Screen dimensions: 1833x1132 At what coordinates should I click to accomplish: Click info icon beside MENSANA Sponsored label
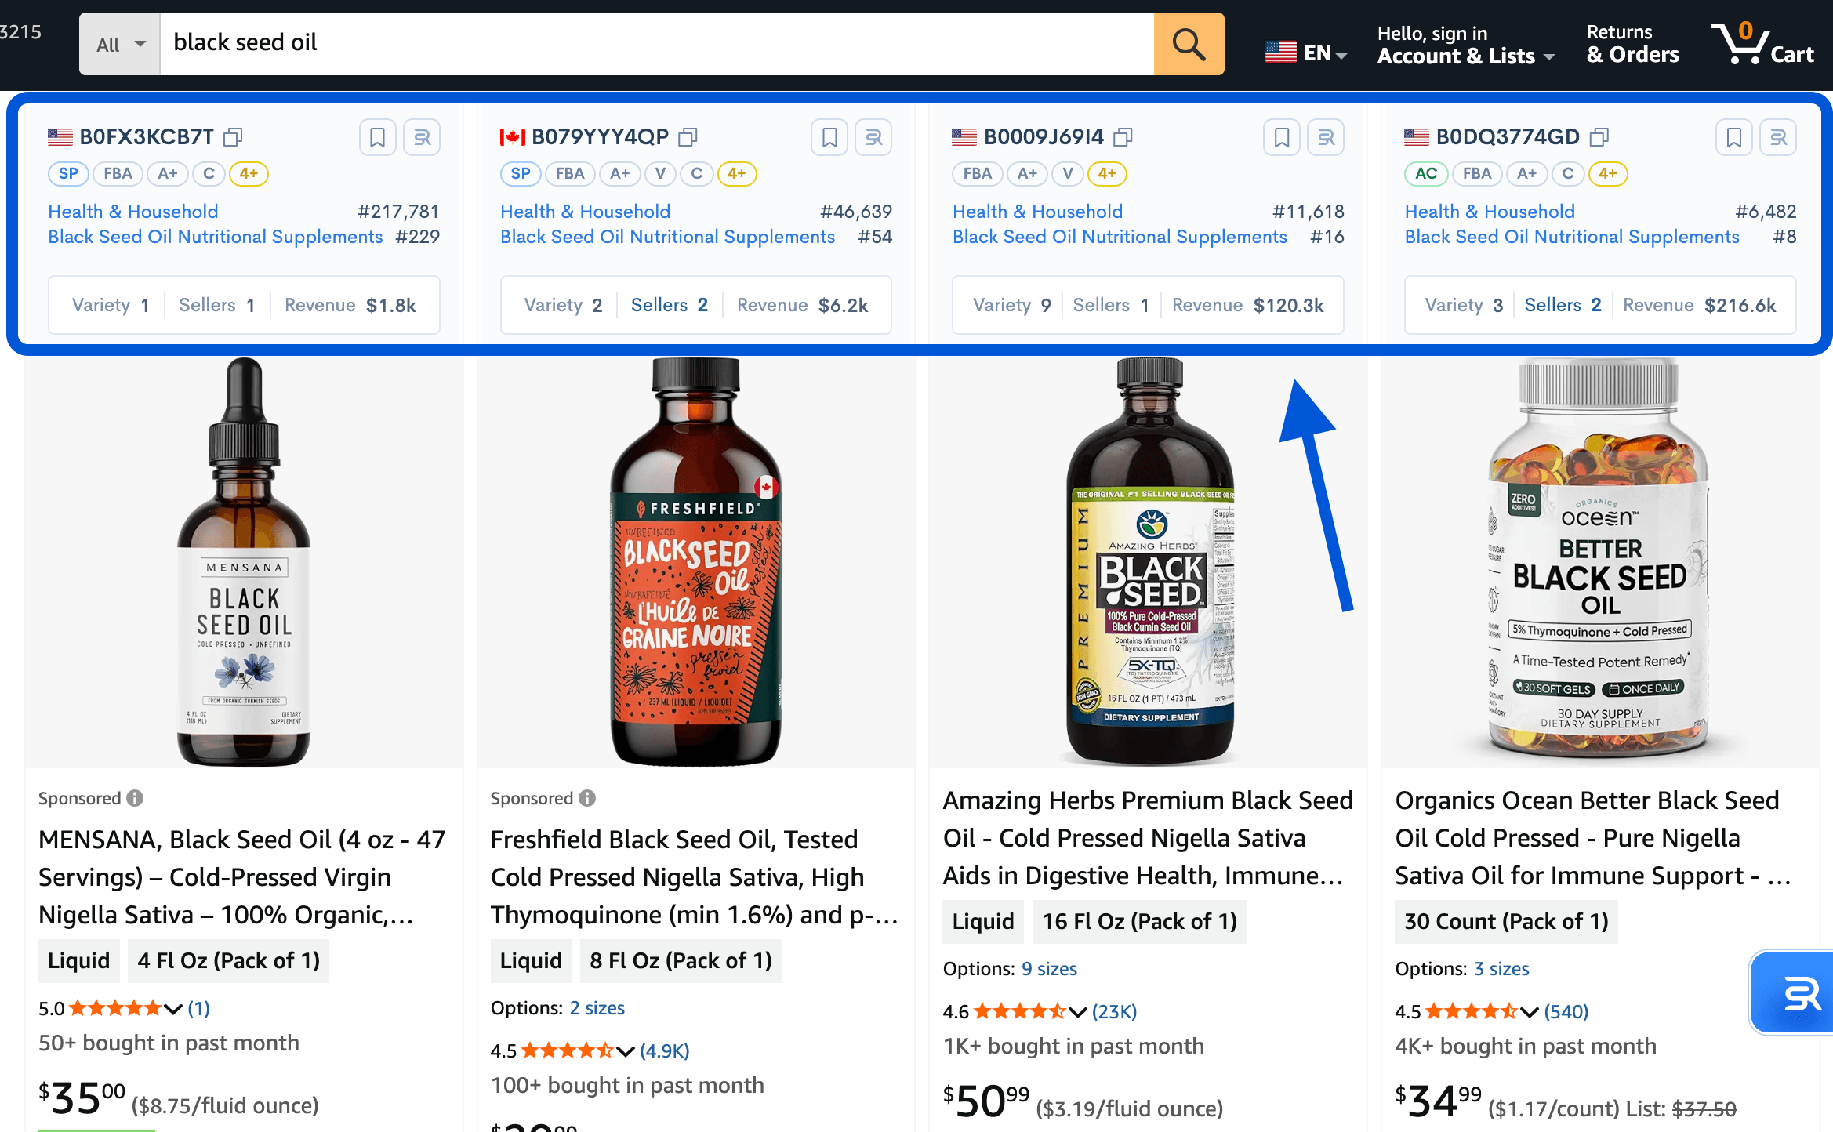click(136, 798)
